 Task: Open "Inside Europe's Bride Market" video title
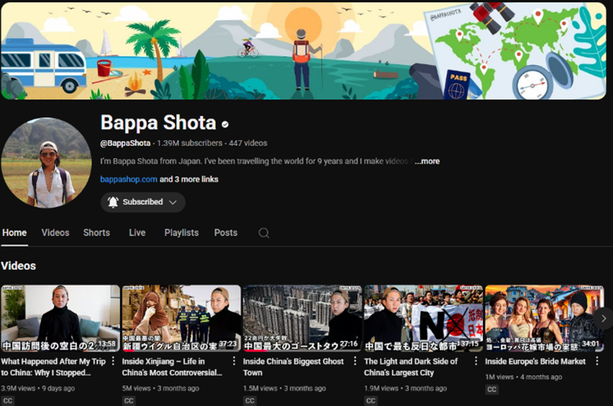pos(535,361)
